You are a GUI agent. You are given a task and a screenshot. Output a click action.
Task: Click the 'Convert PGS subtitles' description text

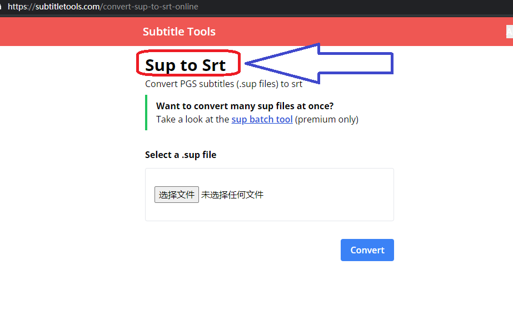223,84
